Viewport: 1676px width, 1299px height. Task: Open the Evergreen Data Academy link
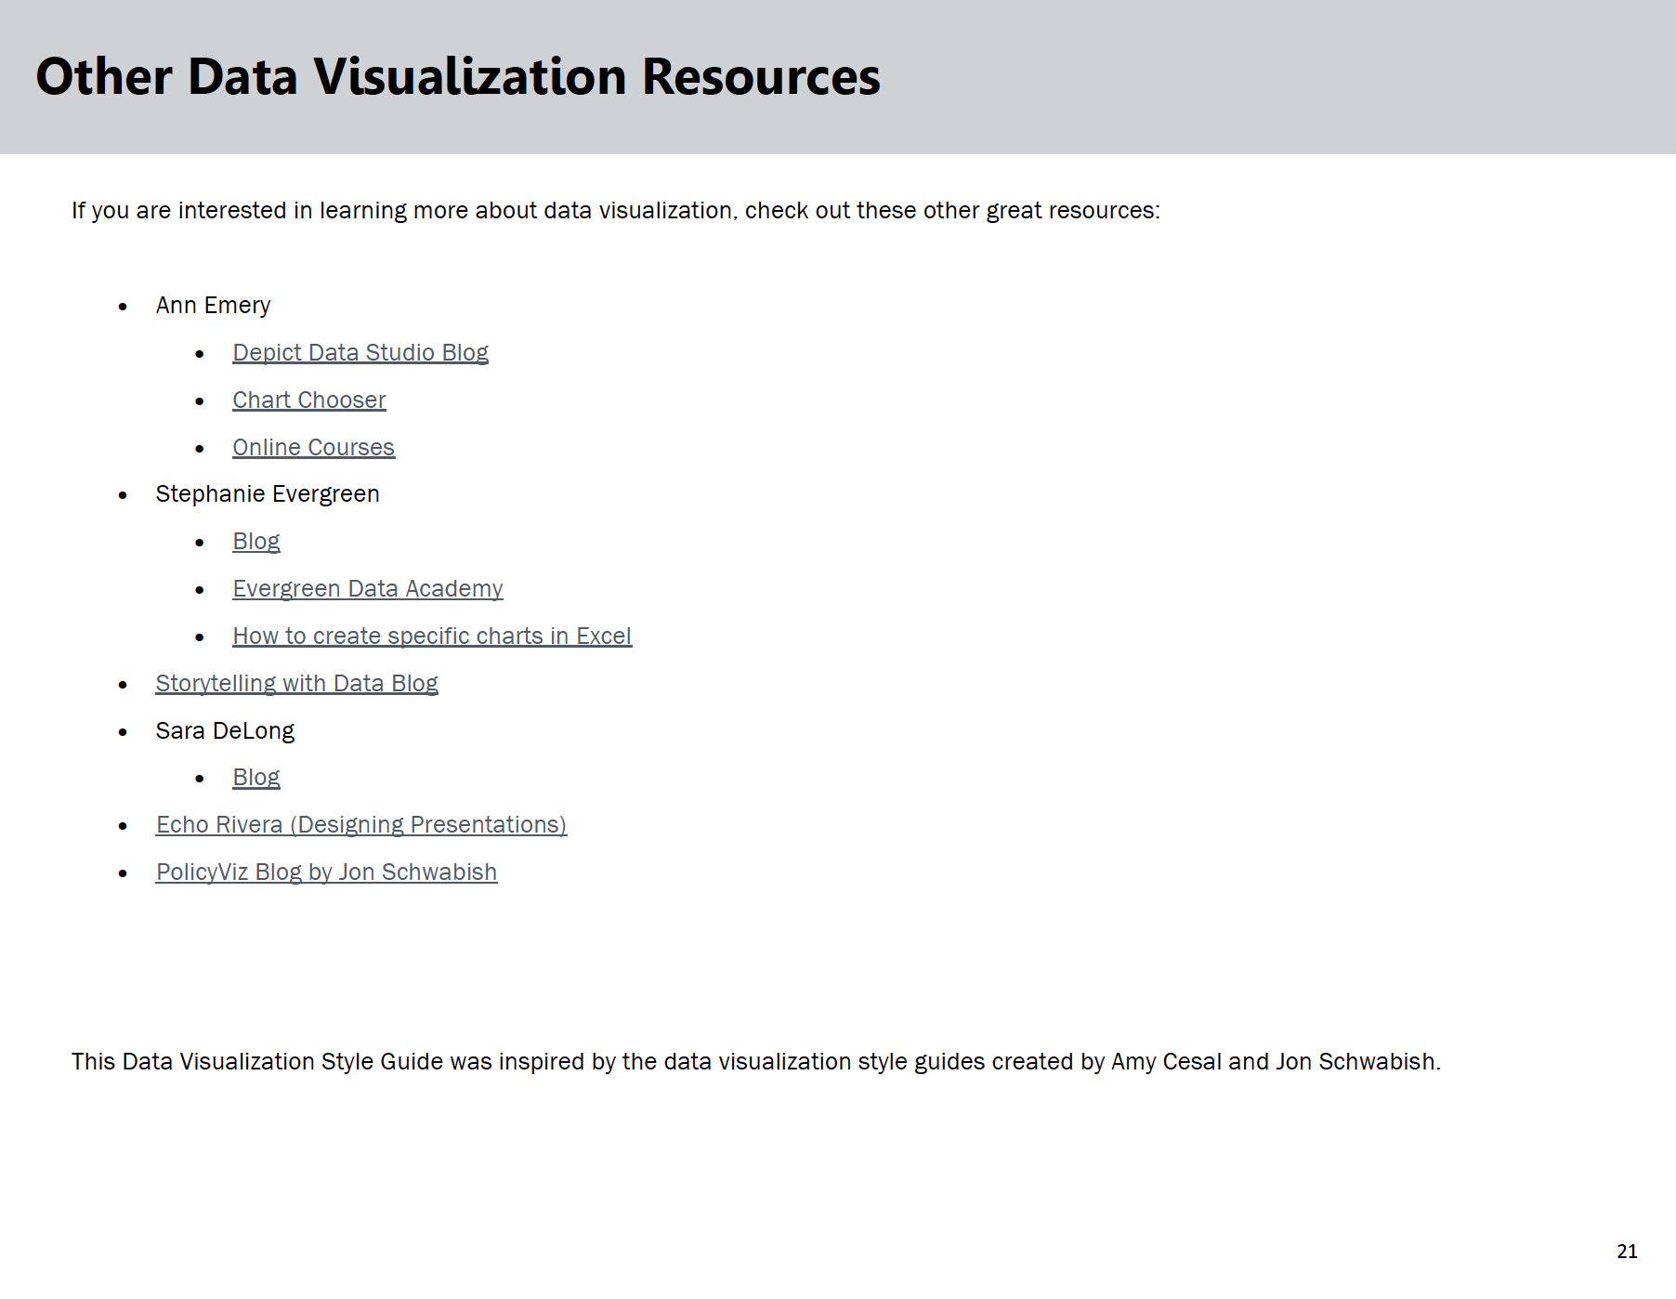click(368, 588)
